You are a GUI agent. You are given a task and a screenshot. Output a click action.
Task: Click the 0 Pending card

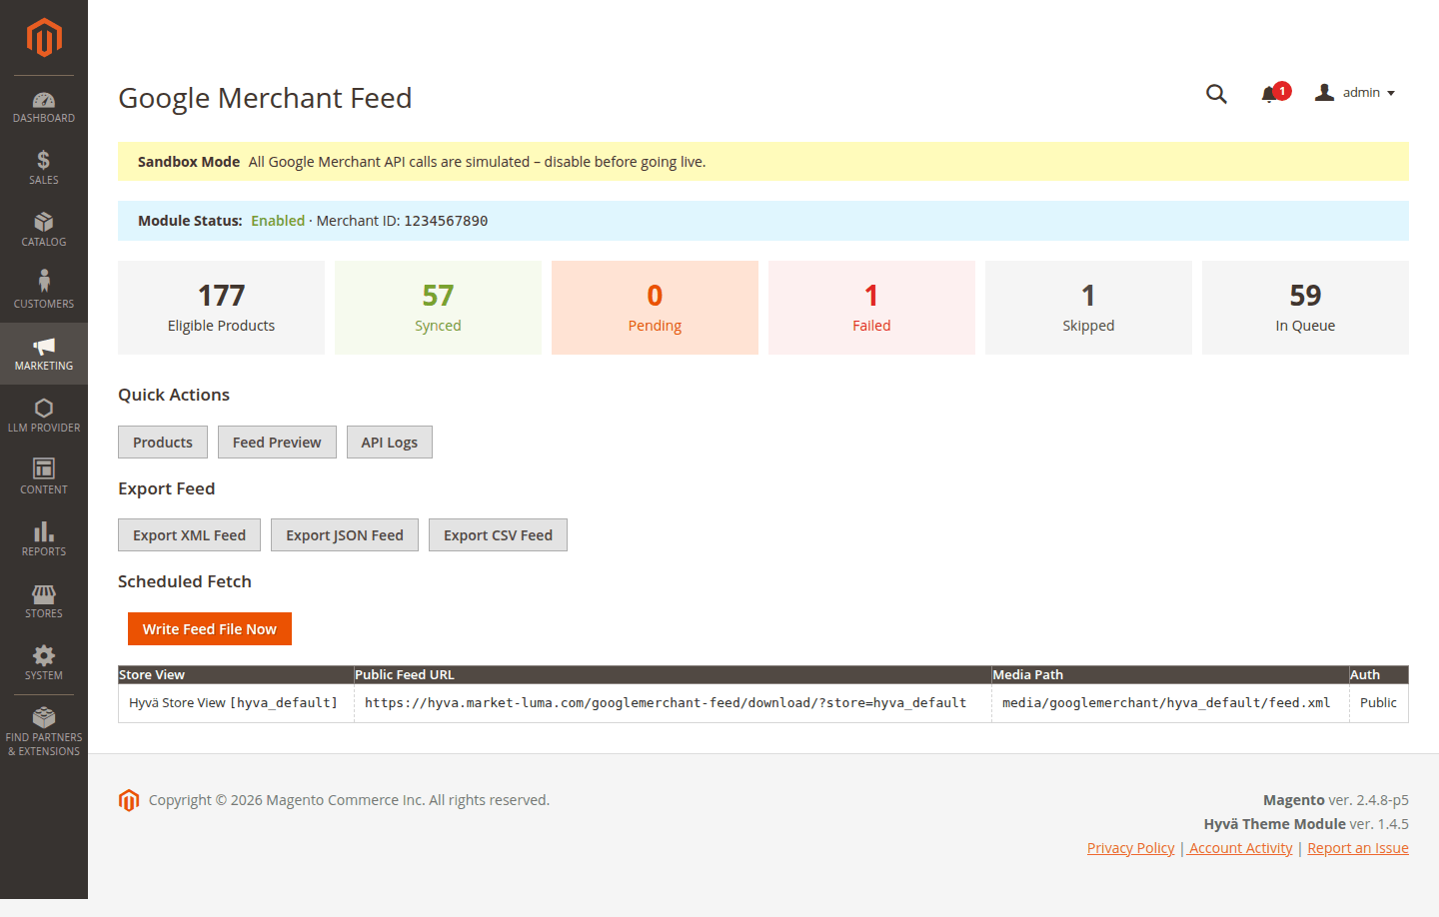coord(655,308)
